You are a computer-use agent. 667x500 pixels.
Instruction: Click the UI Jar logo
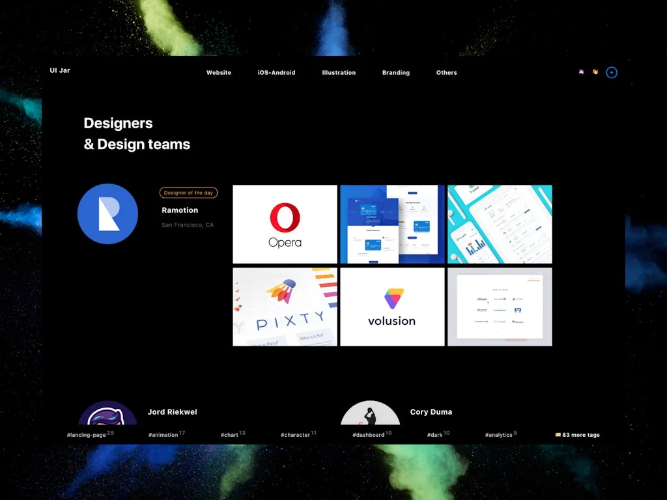pyautogui.click(x=60, y=70)
